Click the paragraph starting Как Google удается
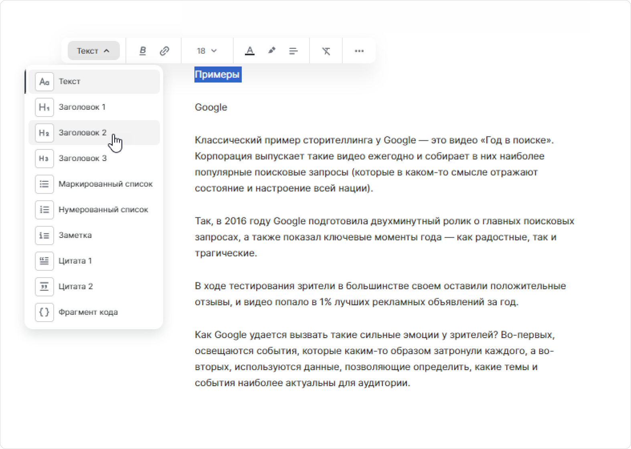 (375, 359)
